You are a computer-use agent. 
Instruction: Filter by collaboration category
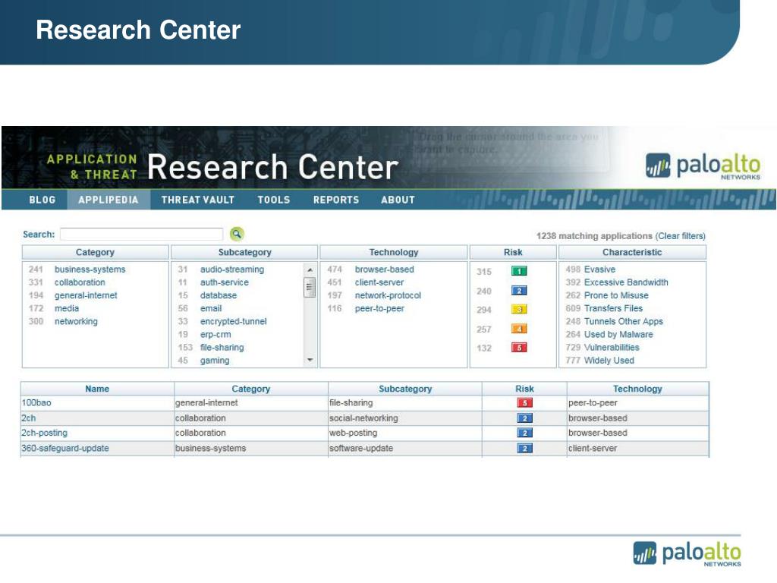coord(80,282)
